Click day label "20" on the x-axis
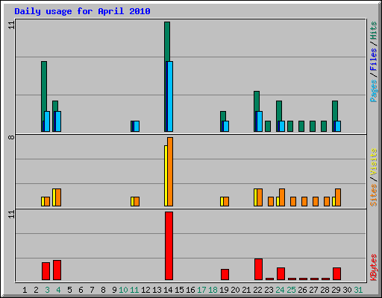Viewport: 382px width, 298px height. [235, 290]
